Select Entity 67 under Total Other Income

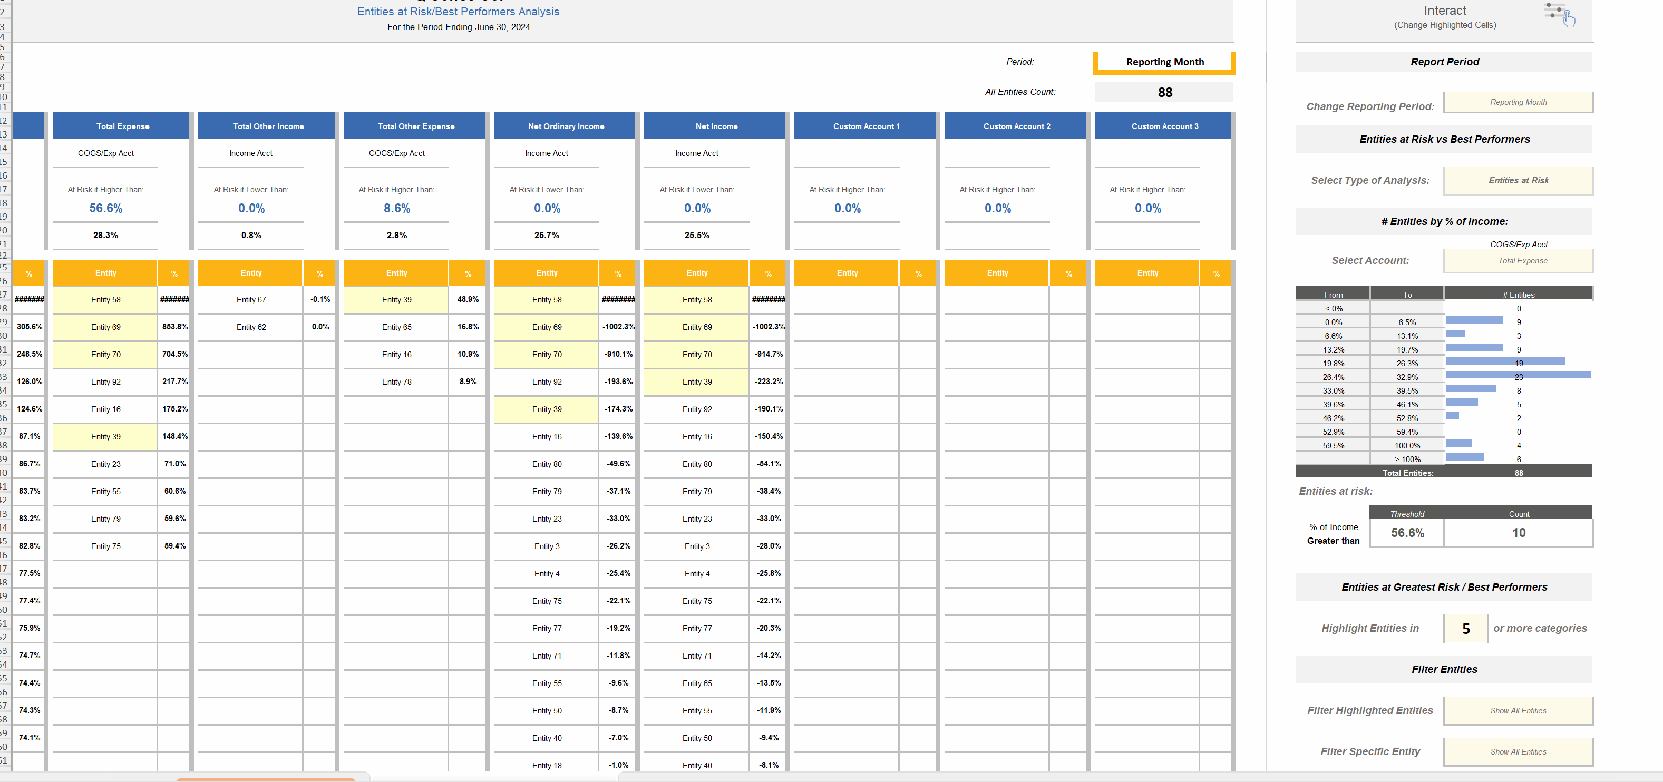(x=250, y=299)
